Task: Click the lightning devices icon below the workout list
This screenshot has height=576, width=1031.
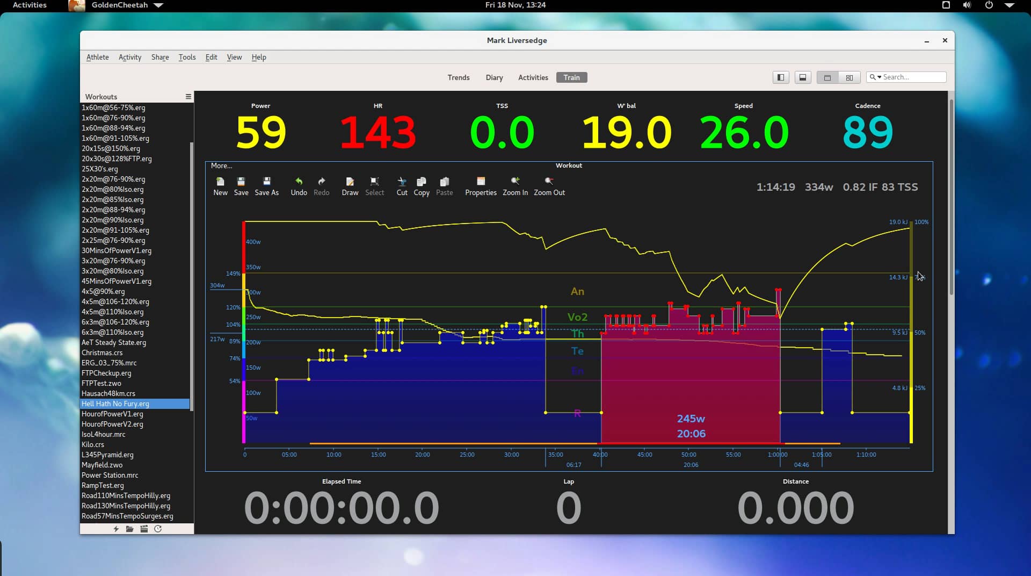Action: coord(116,529)
